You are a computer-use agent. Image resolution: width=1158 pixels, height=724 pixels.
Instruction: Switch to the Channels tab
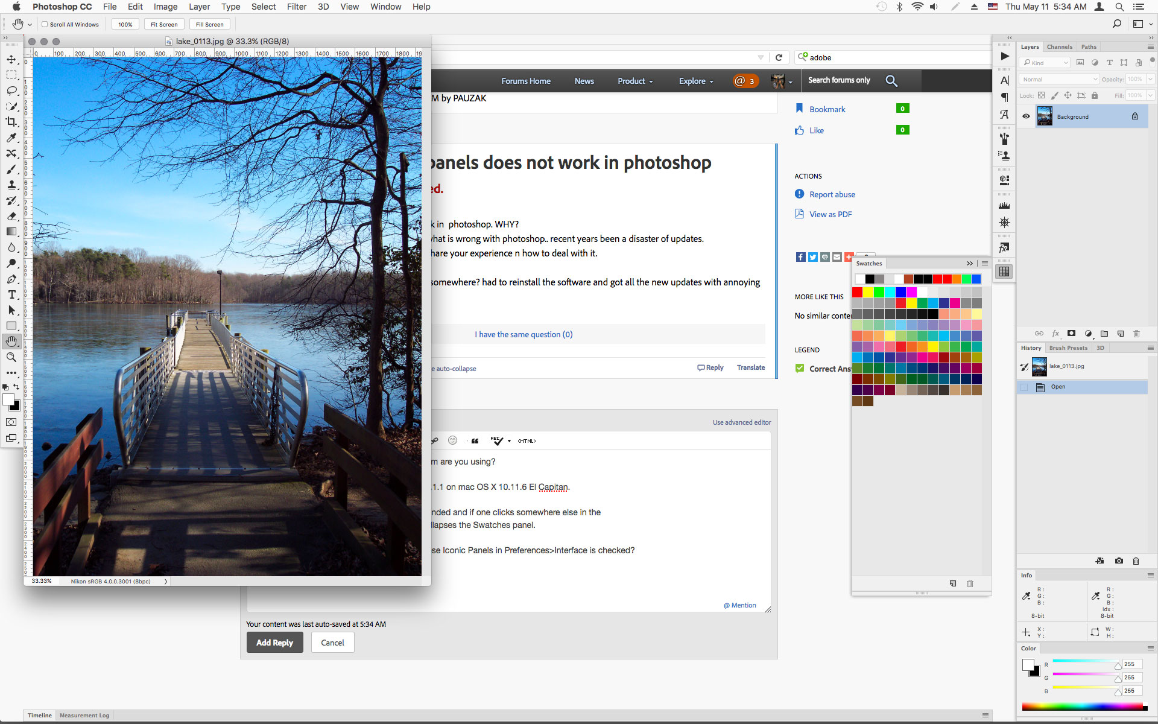[x=1060, y=46]
